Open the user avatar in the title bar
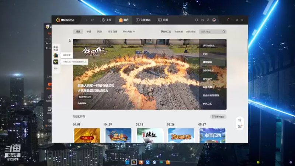Screen dimensions: 295x166 point(214,20)
